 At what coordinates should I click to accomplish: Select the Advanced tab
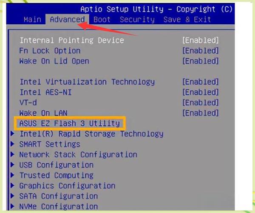(67, 20)
